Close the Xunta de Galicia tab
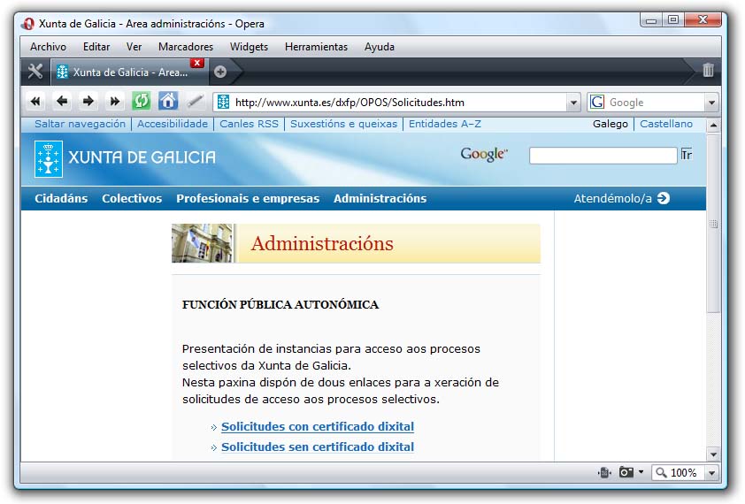Screen dimensions: 745x504 click(196, 63)
